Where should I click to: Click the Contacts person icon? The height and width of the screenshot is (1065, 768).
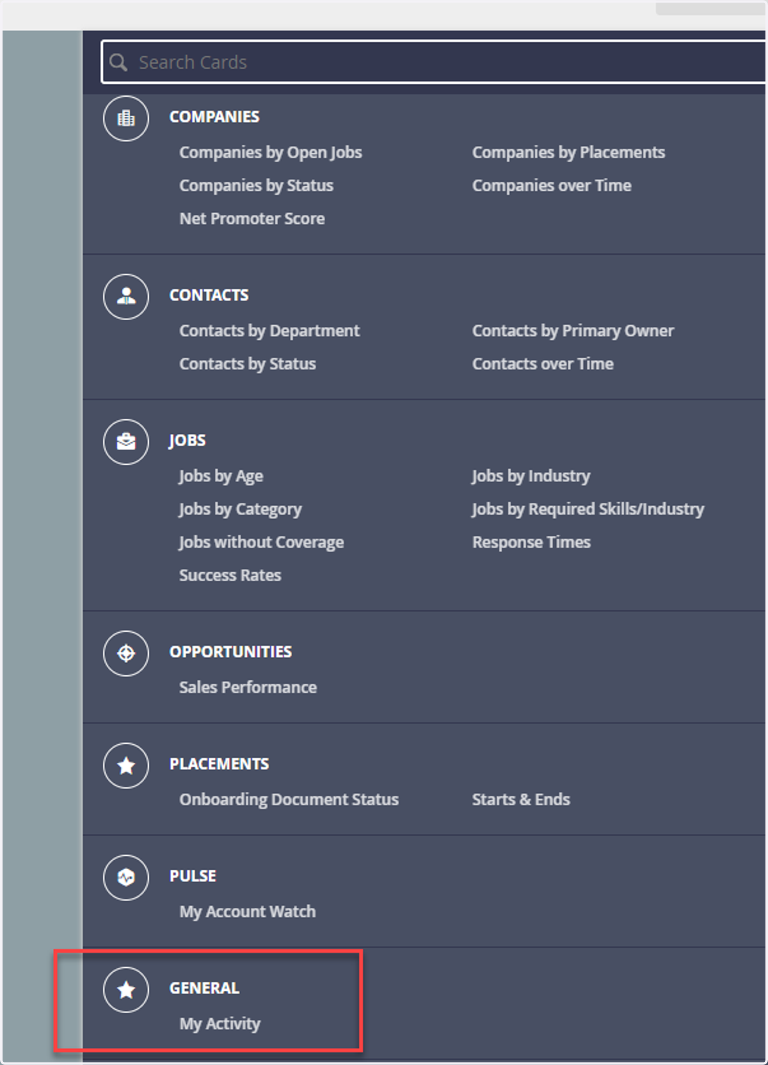click(x=126, y=296)
